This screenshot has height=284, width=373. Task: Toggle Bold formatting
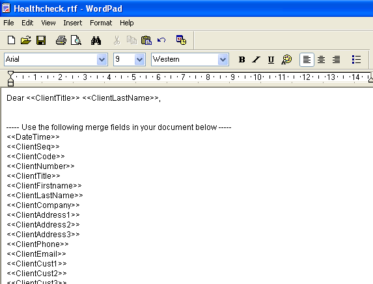[x=242, y=59]
